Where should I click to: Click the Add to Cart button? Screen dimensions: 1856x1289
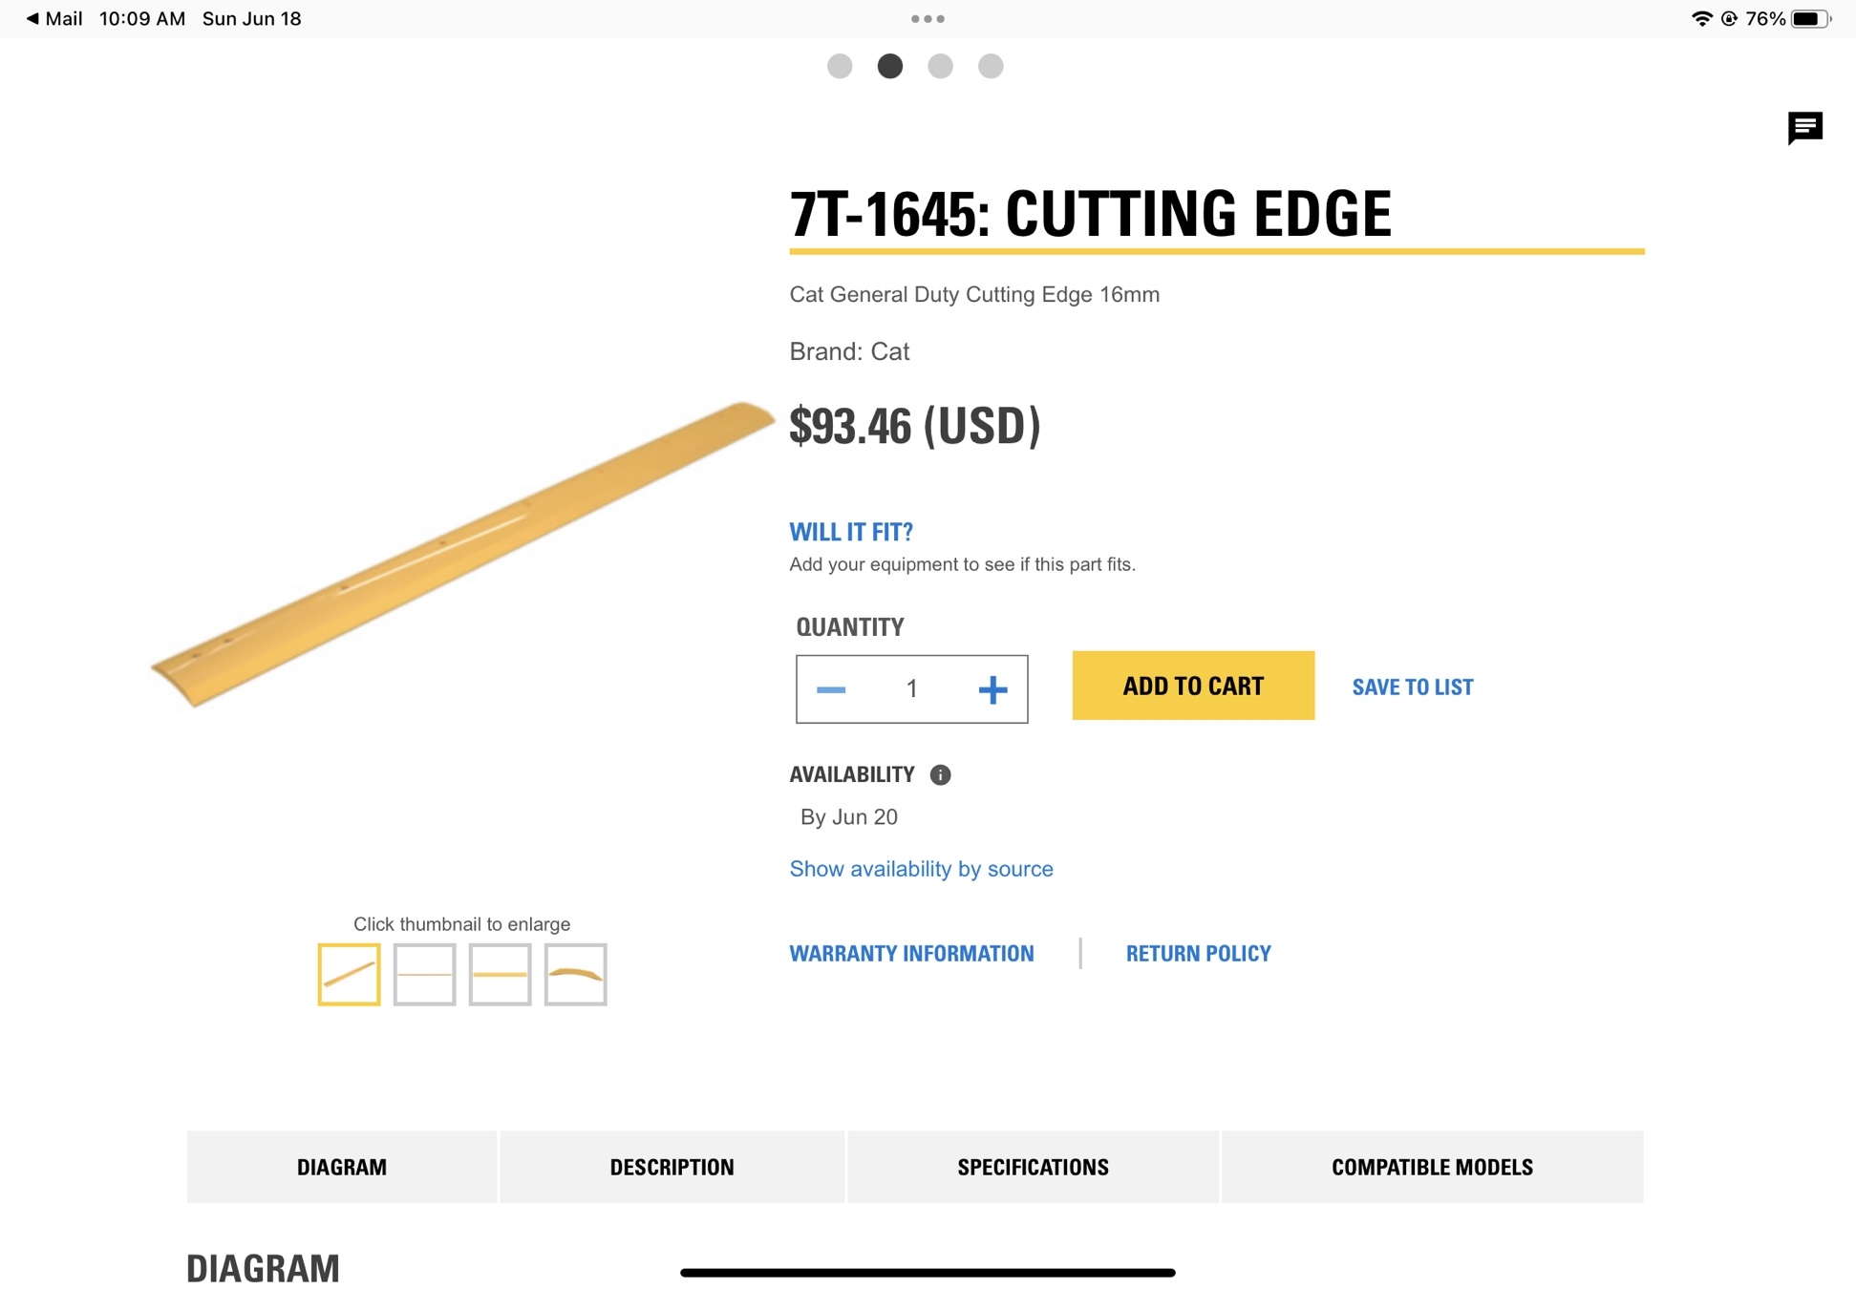point(1193,686)
